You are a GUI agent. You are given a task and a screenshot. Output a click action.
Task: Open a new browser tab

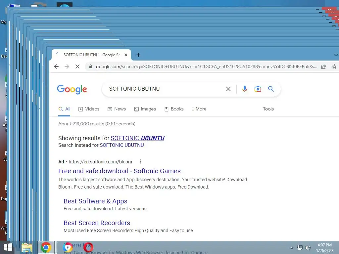point(138,55)
